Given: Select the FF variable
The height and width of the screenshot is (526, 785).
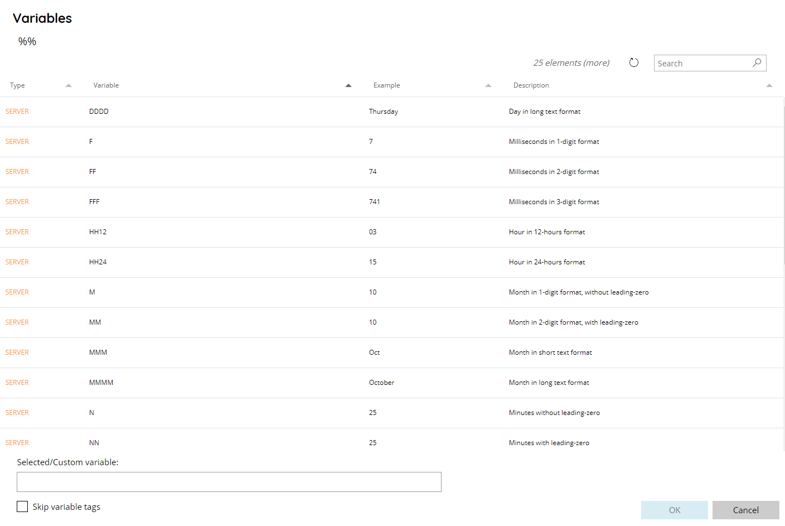Looking at the screenshot, I should (x=93, y=172).
